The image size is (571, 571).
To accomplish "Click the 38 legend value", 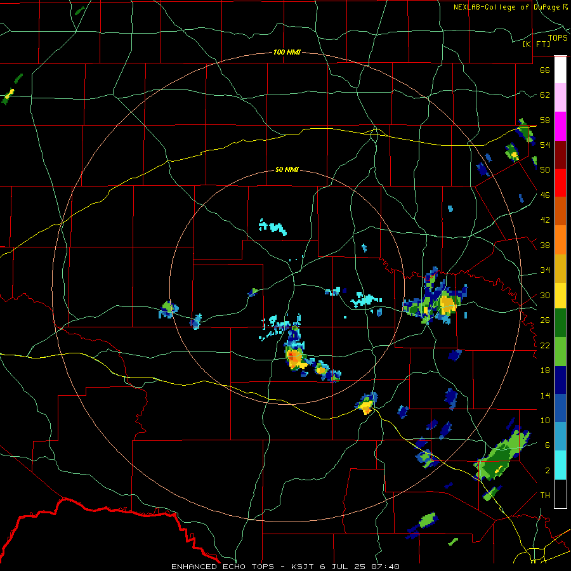I will 545,245.
